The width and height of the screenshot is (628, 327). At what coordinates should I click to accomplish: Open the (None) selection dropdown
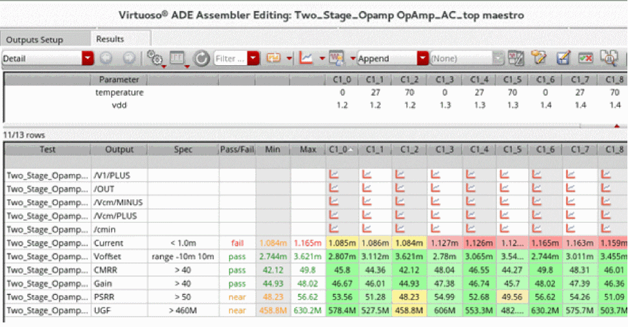[498, 58]
